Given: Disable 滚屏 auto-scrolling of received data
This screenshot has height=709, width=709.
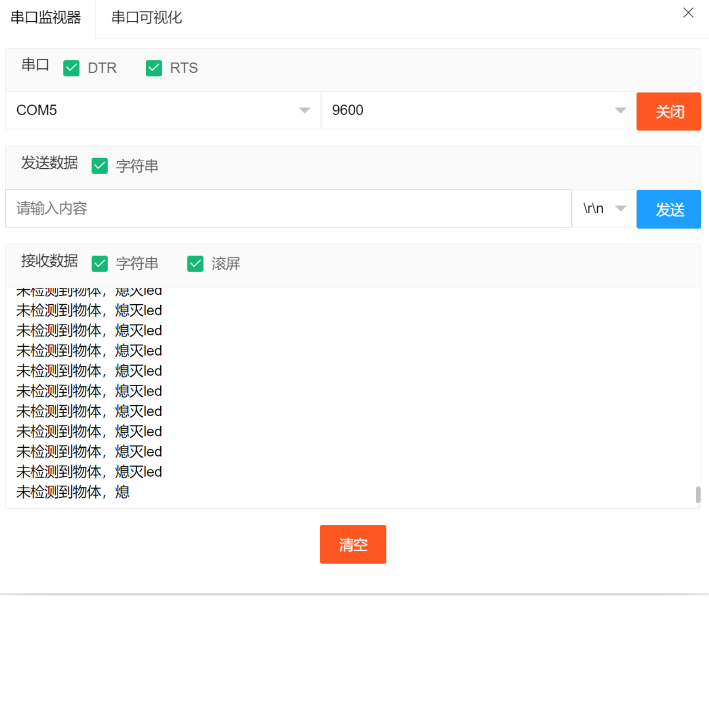Looking at the screenshot, I should 195,263.
